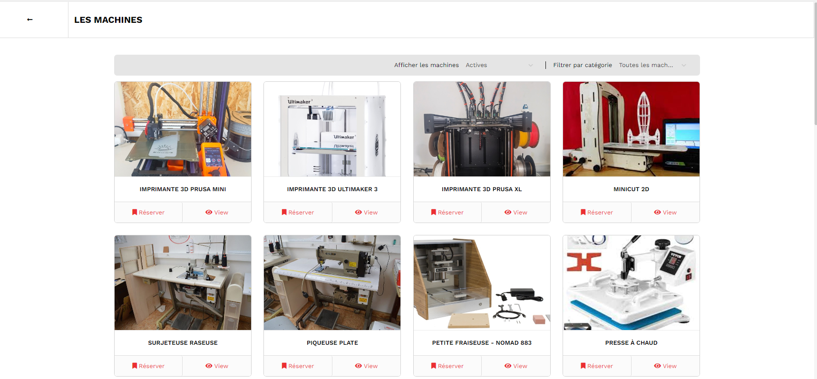The image size is (817, 379).
Task: Select the title IMPRIMANTE 3D PRUSA XL
Action: [x=482, y=189]
